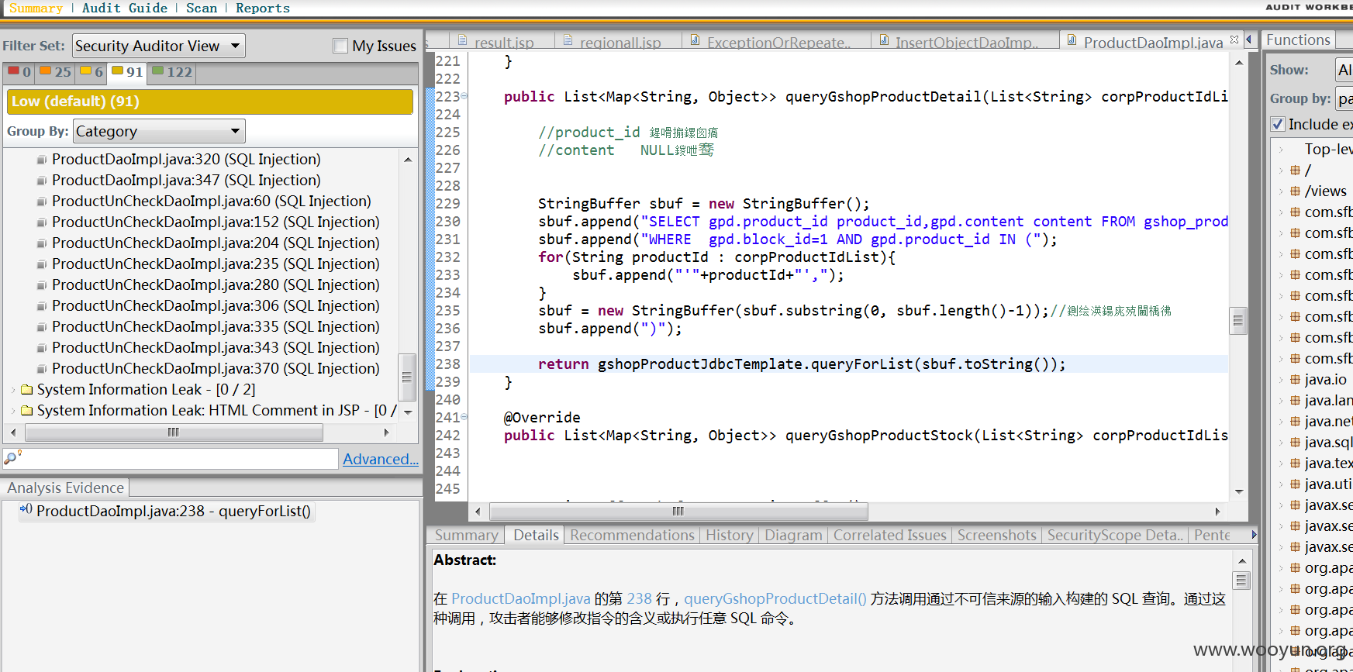Select issue ProductUnCheckDaoImpl.java:152
1353x672 pixels.
coord(216,222)
